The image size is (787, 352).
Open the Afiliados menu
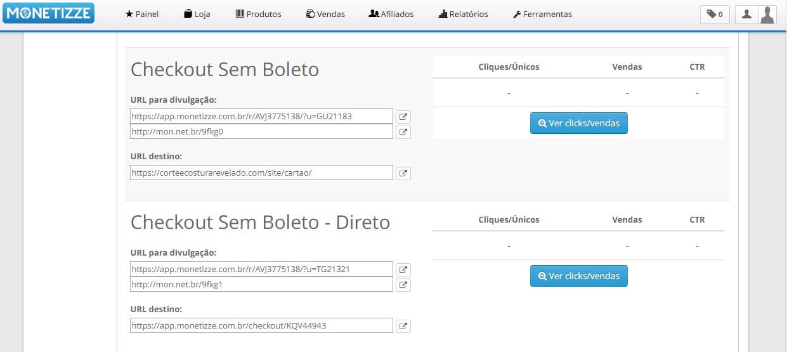(x=391, y=14)
